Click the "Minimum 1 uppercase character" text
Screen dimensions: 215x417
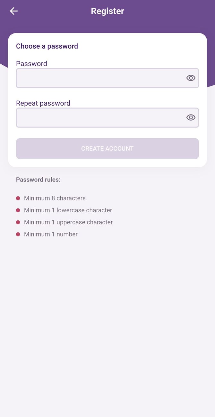click(68, 222)
